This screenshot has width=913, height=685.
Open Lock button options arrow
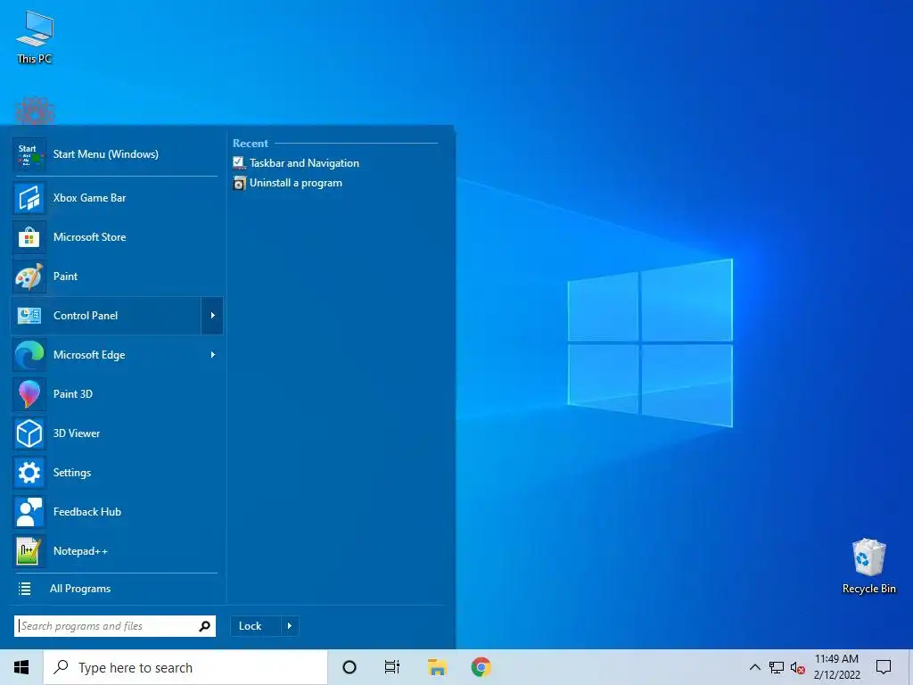click(x=290, y=626)
